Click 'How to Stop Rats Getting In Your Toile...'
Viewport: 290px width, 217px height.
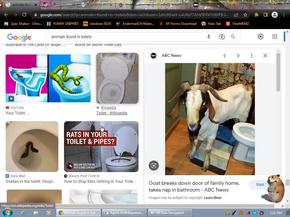(x=100, y=181)
